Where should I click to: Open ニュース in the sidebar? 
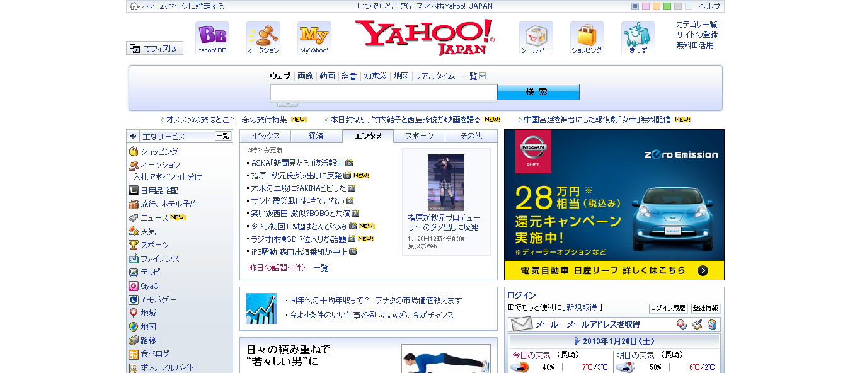[x=154, y=218]
